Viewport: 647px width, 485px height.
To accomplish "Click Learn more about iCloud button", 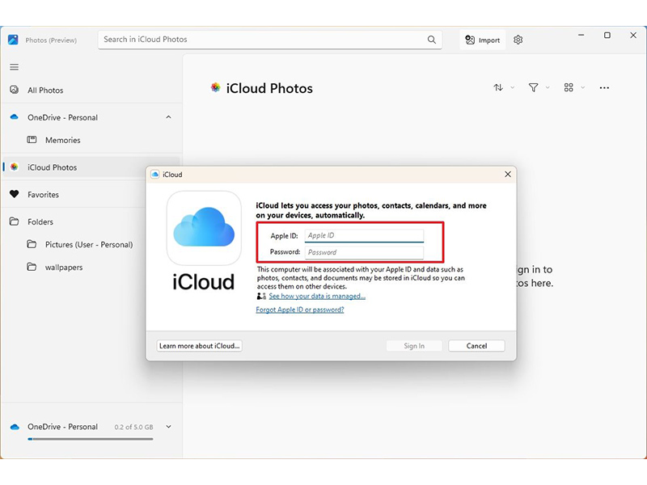I will tap(199, 346).
